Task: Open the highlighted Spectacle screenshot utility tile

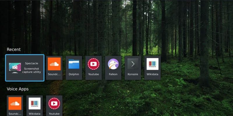Action: [25, 68]
